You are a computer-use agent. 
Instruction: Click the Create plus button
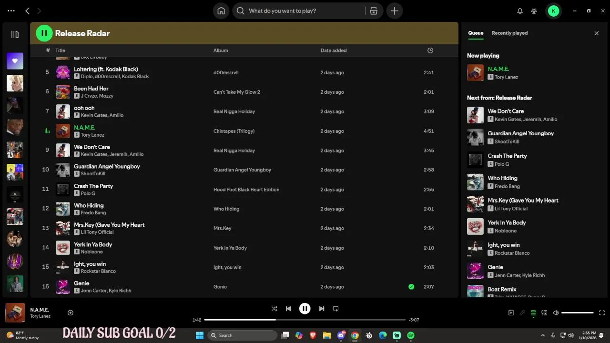click(x=395, y=11)
